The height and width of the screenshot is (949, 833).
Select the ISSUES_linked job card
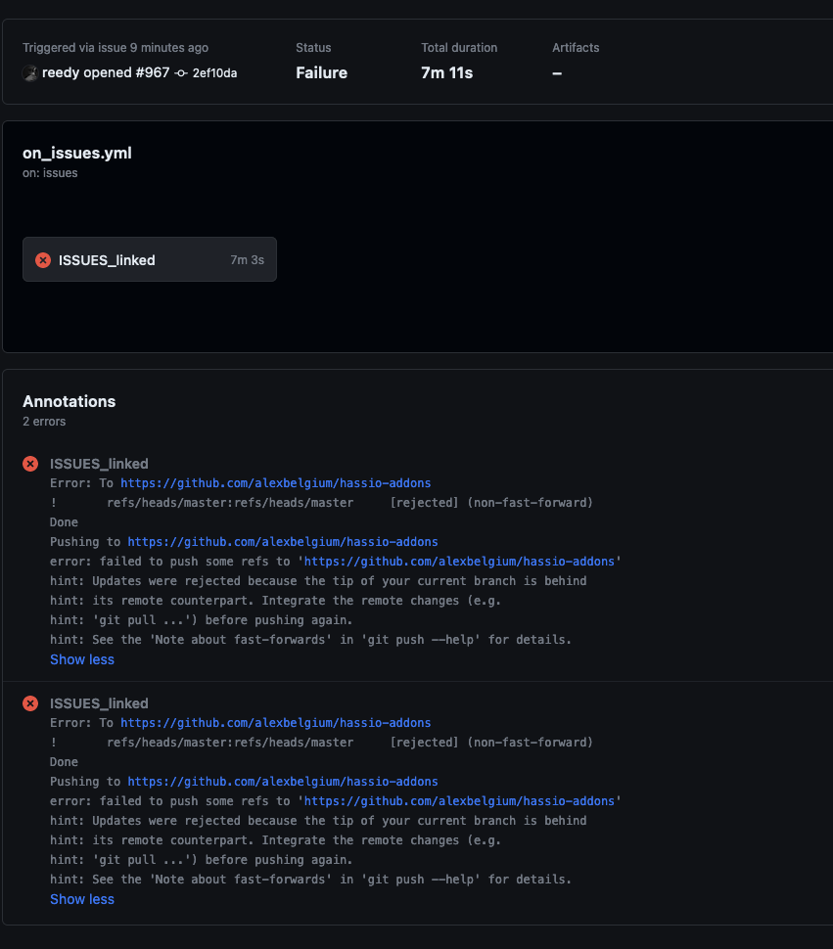149,259
